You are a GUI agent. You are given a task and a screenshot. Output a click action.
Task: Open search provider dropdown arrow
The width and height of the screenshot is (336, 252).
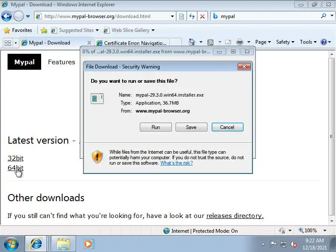pos(332,16)
